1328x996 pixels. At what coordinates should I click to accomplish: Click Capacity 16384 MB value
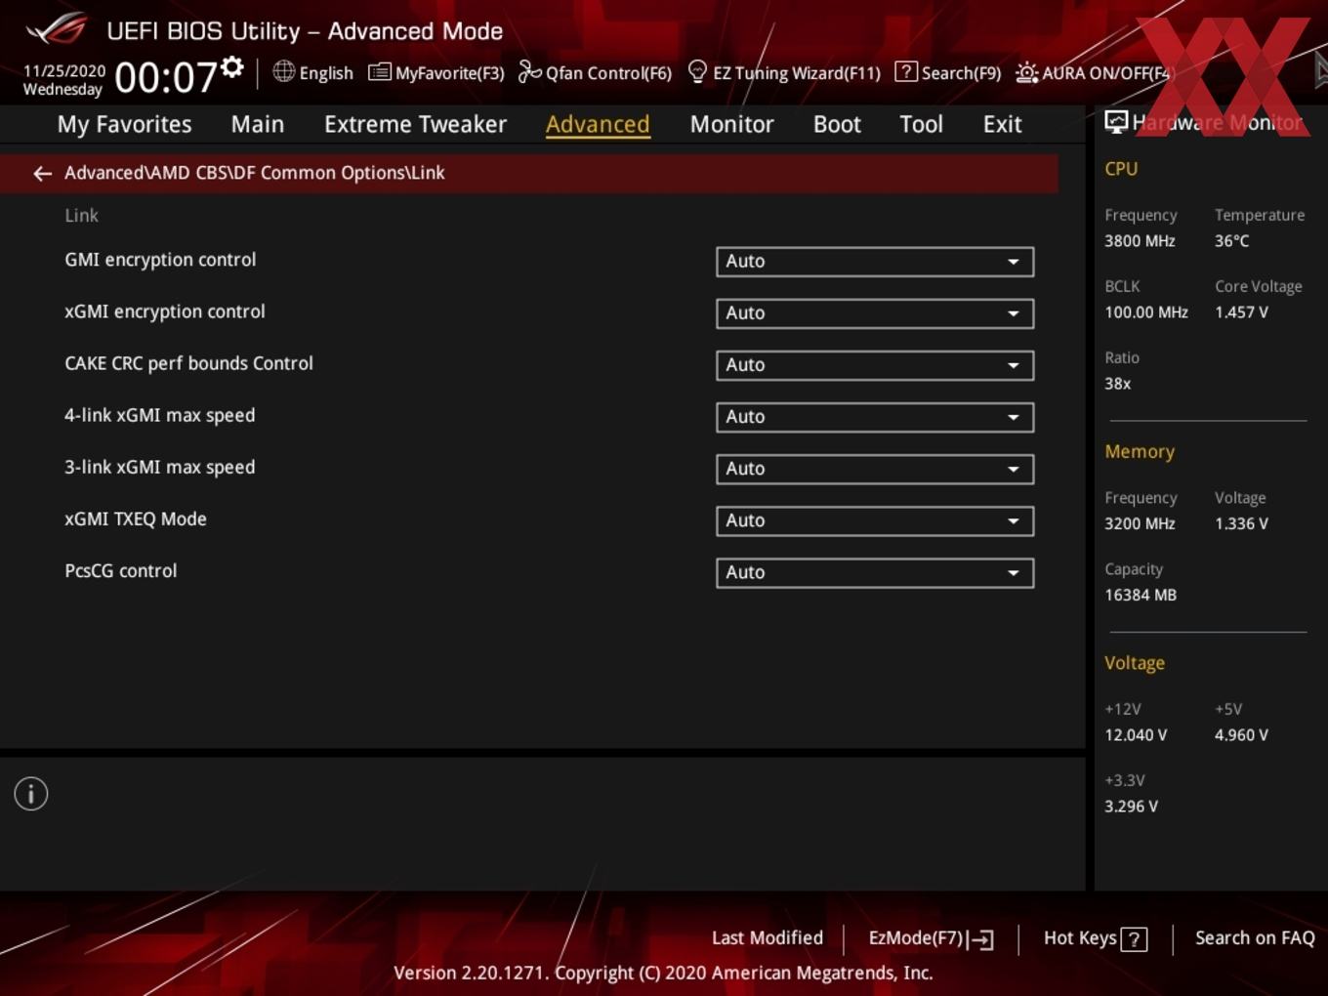click(x=1141, y=595)
